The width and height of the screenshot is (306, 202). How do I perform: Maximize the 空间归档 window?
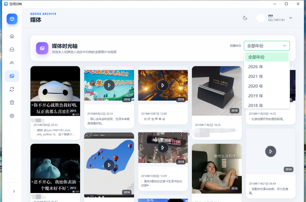286,4
